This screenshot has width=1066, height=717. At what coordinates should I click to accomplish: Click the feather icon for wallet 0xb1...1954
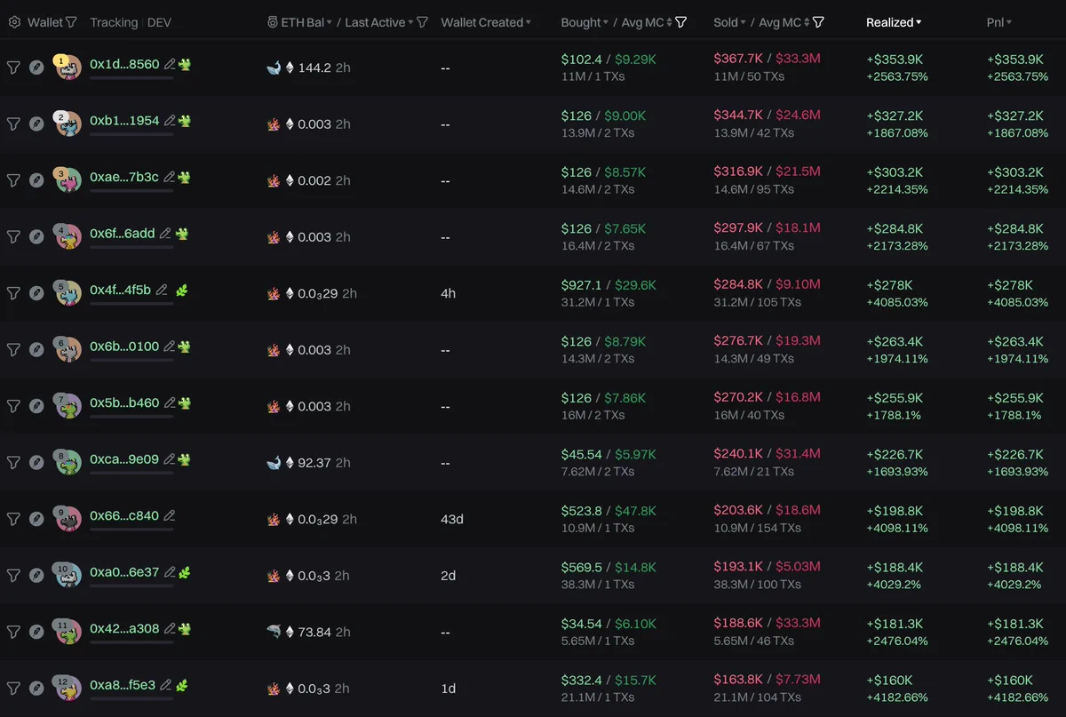pyautogui.click(x=36, y=123)
